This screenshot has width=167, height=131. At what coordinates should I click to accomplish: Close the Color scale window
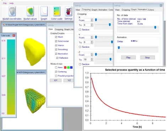14,35
